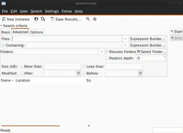Click the Save Results document icon
Viewport: 183px width, 133px height.
(x=52, y=19)
